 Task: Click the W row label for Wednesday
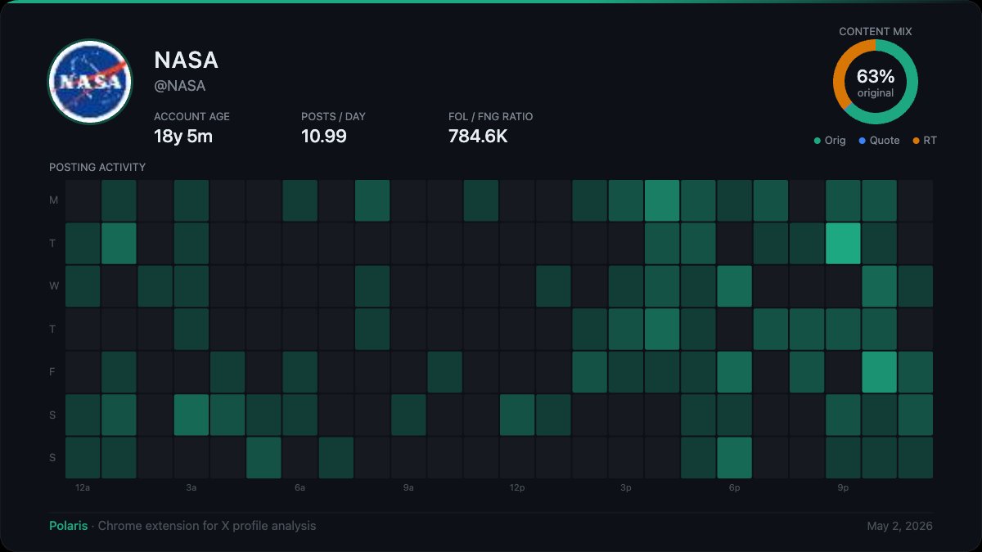[x=53, y=286]
